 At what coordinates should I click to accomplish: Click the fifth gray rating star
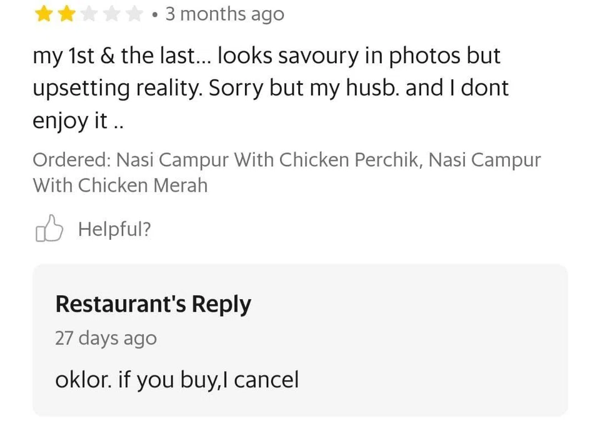pyautogui.click(x=133, y=14)
